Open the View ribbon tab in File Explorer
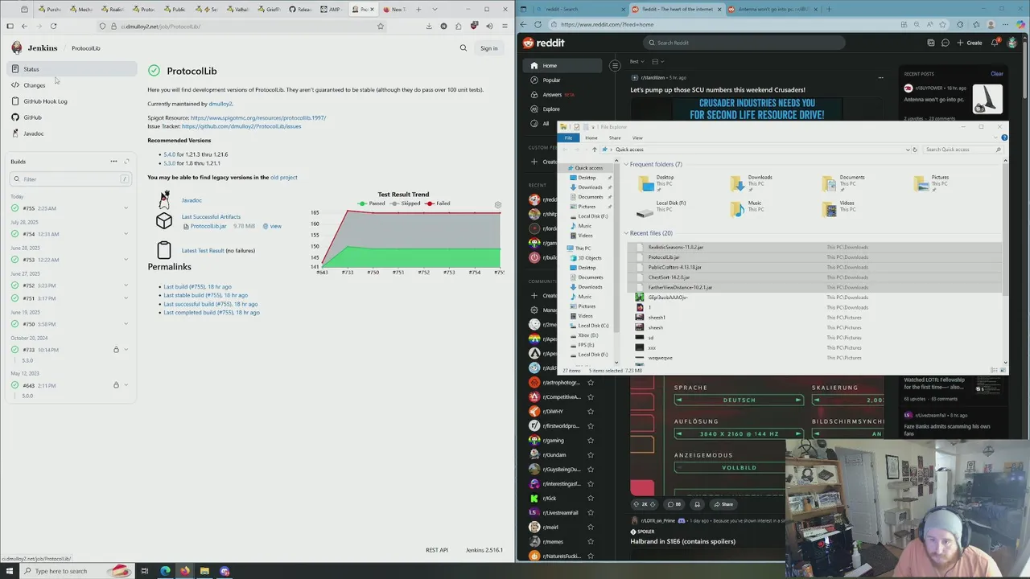1030x579 pixels. click(x=637, y=138)
